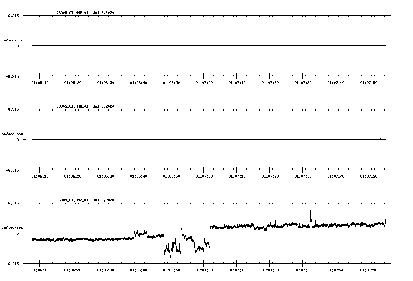Click 01:07:30 time label under HNZ plot
Screen dimensions: 413x281
coord(303,270)
